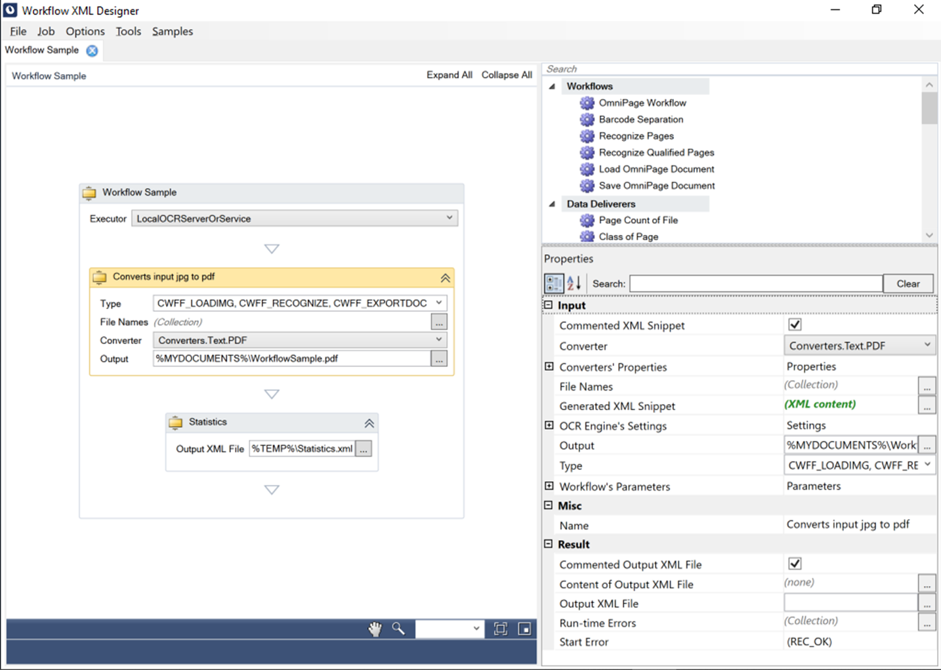
Task: Click the Page Count of File gear icon
Action: coord(587,220)
